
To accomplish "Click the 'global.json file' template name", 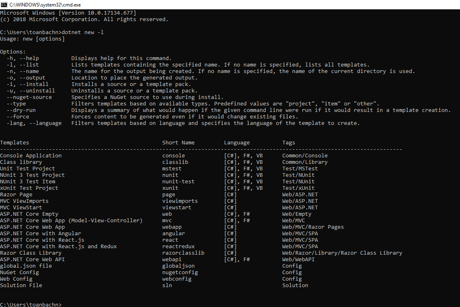I will click(x=26, y=266).
